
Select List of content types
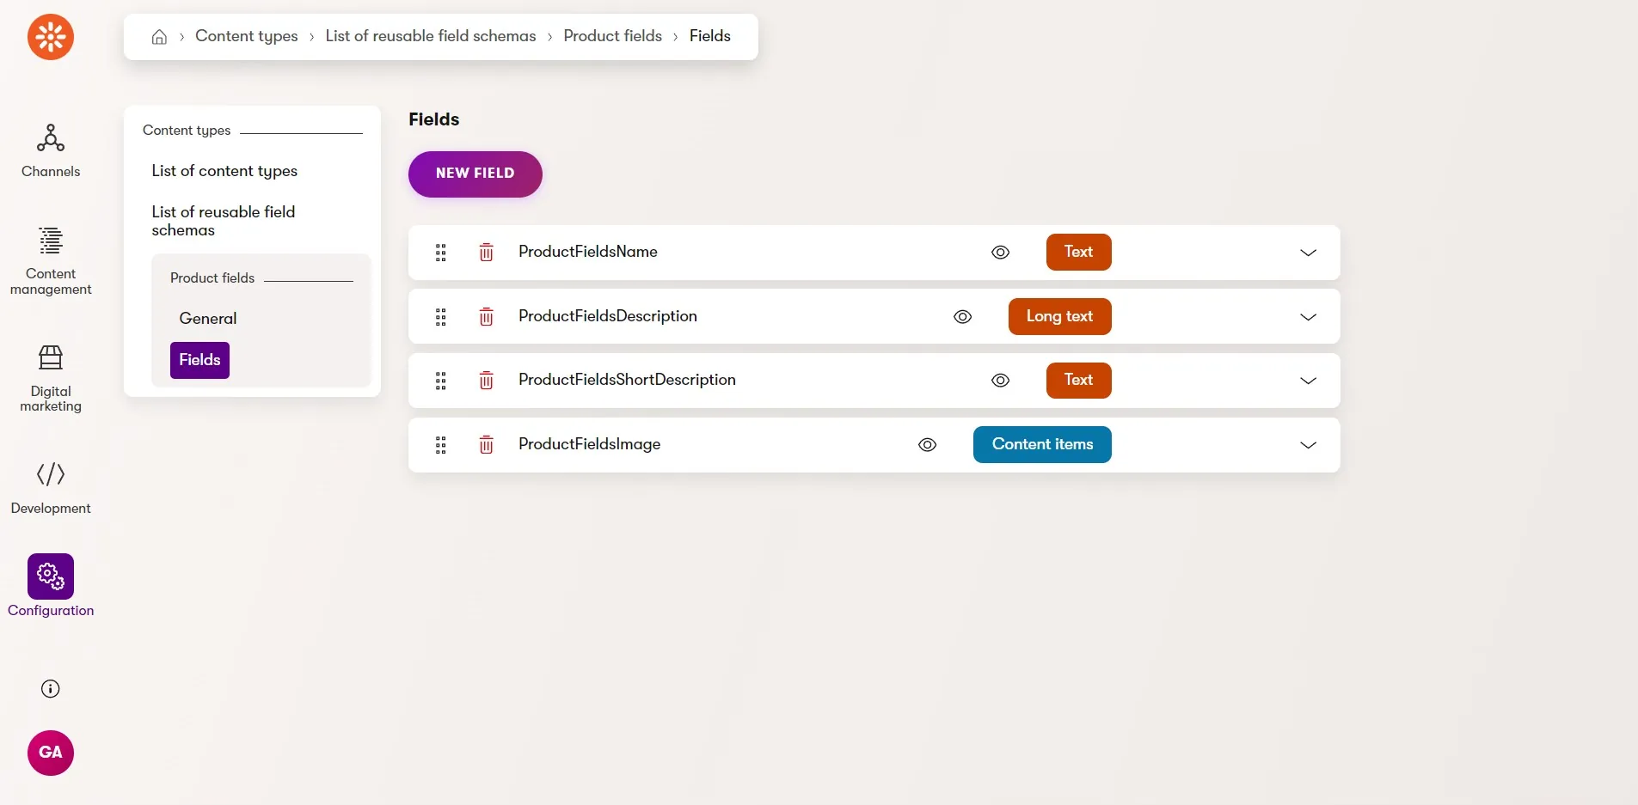(224, 171)
